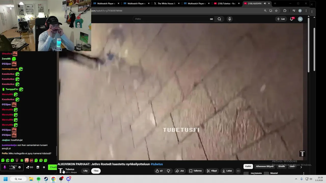Open Chrome media controls icon

click(294, 11)
